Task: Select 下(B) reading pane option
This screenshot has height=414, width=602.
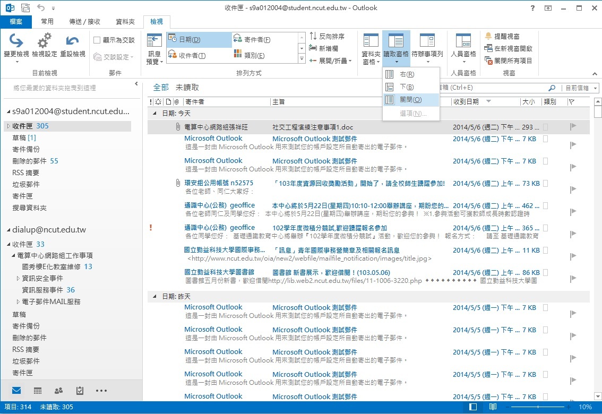Action: (x=411, y=87)
